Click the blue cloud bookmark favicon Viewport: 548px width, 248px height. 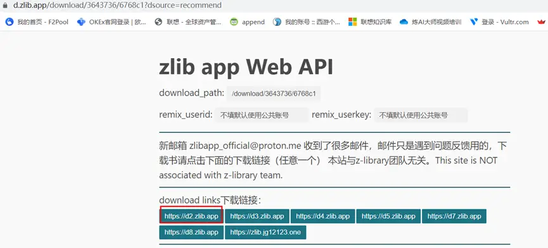point(404,22)
